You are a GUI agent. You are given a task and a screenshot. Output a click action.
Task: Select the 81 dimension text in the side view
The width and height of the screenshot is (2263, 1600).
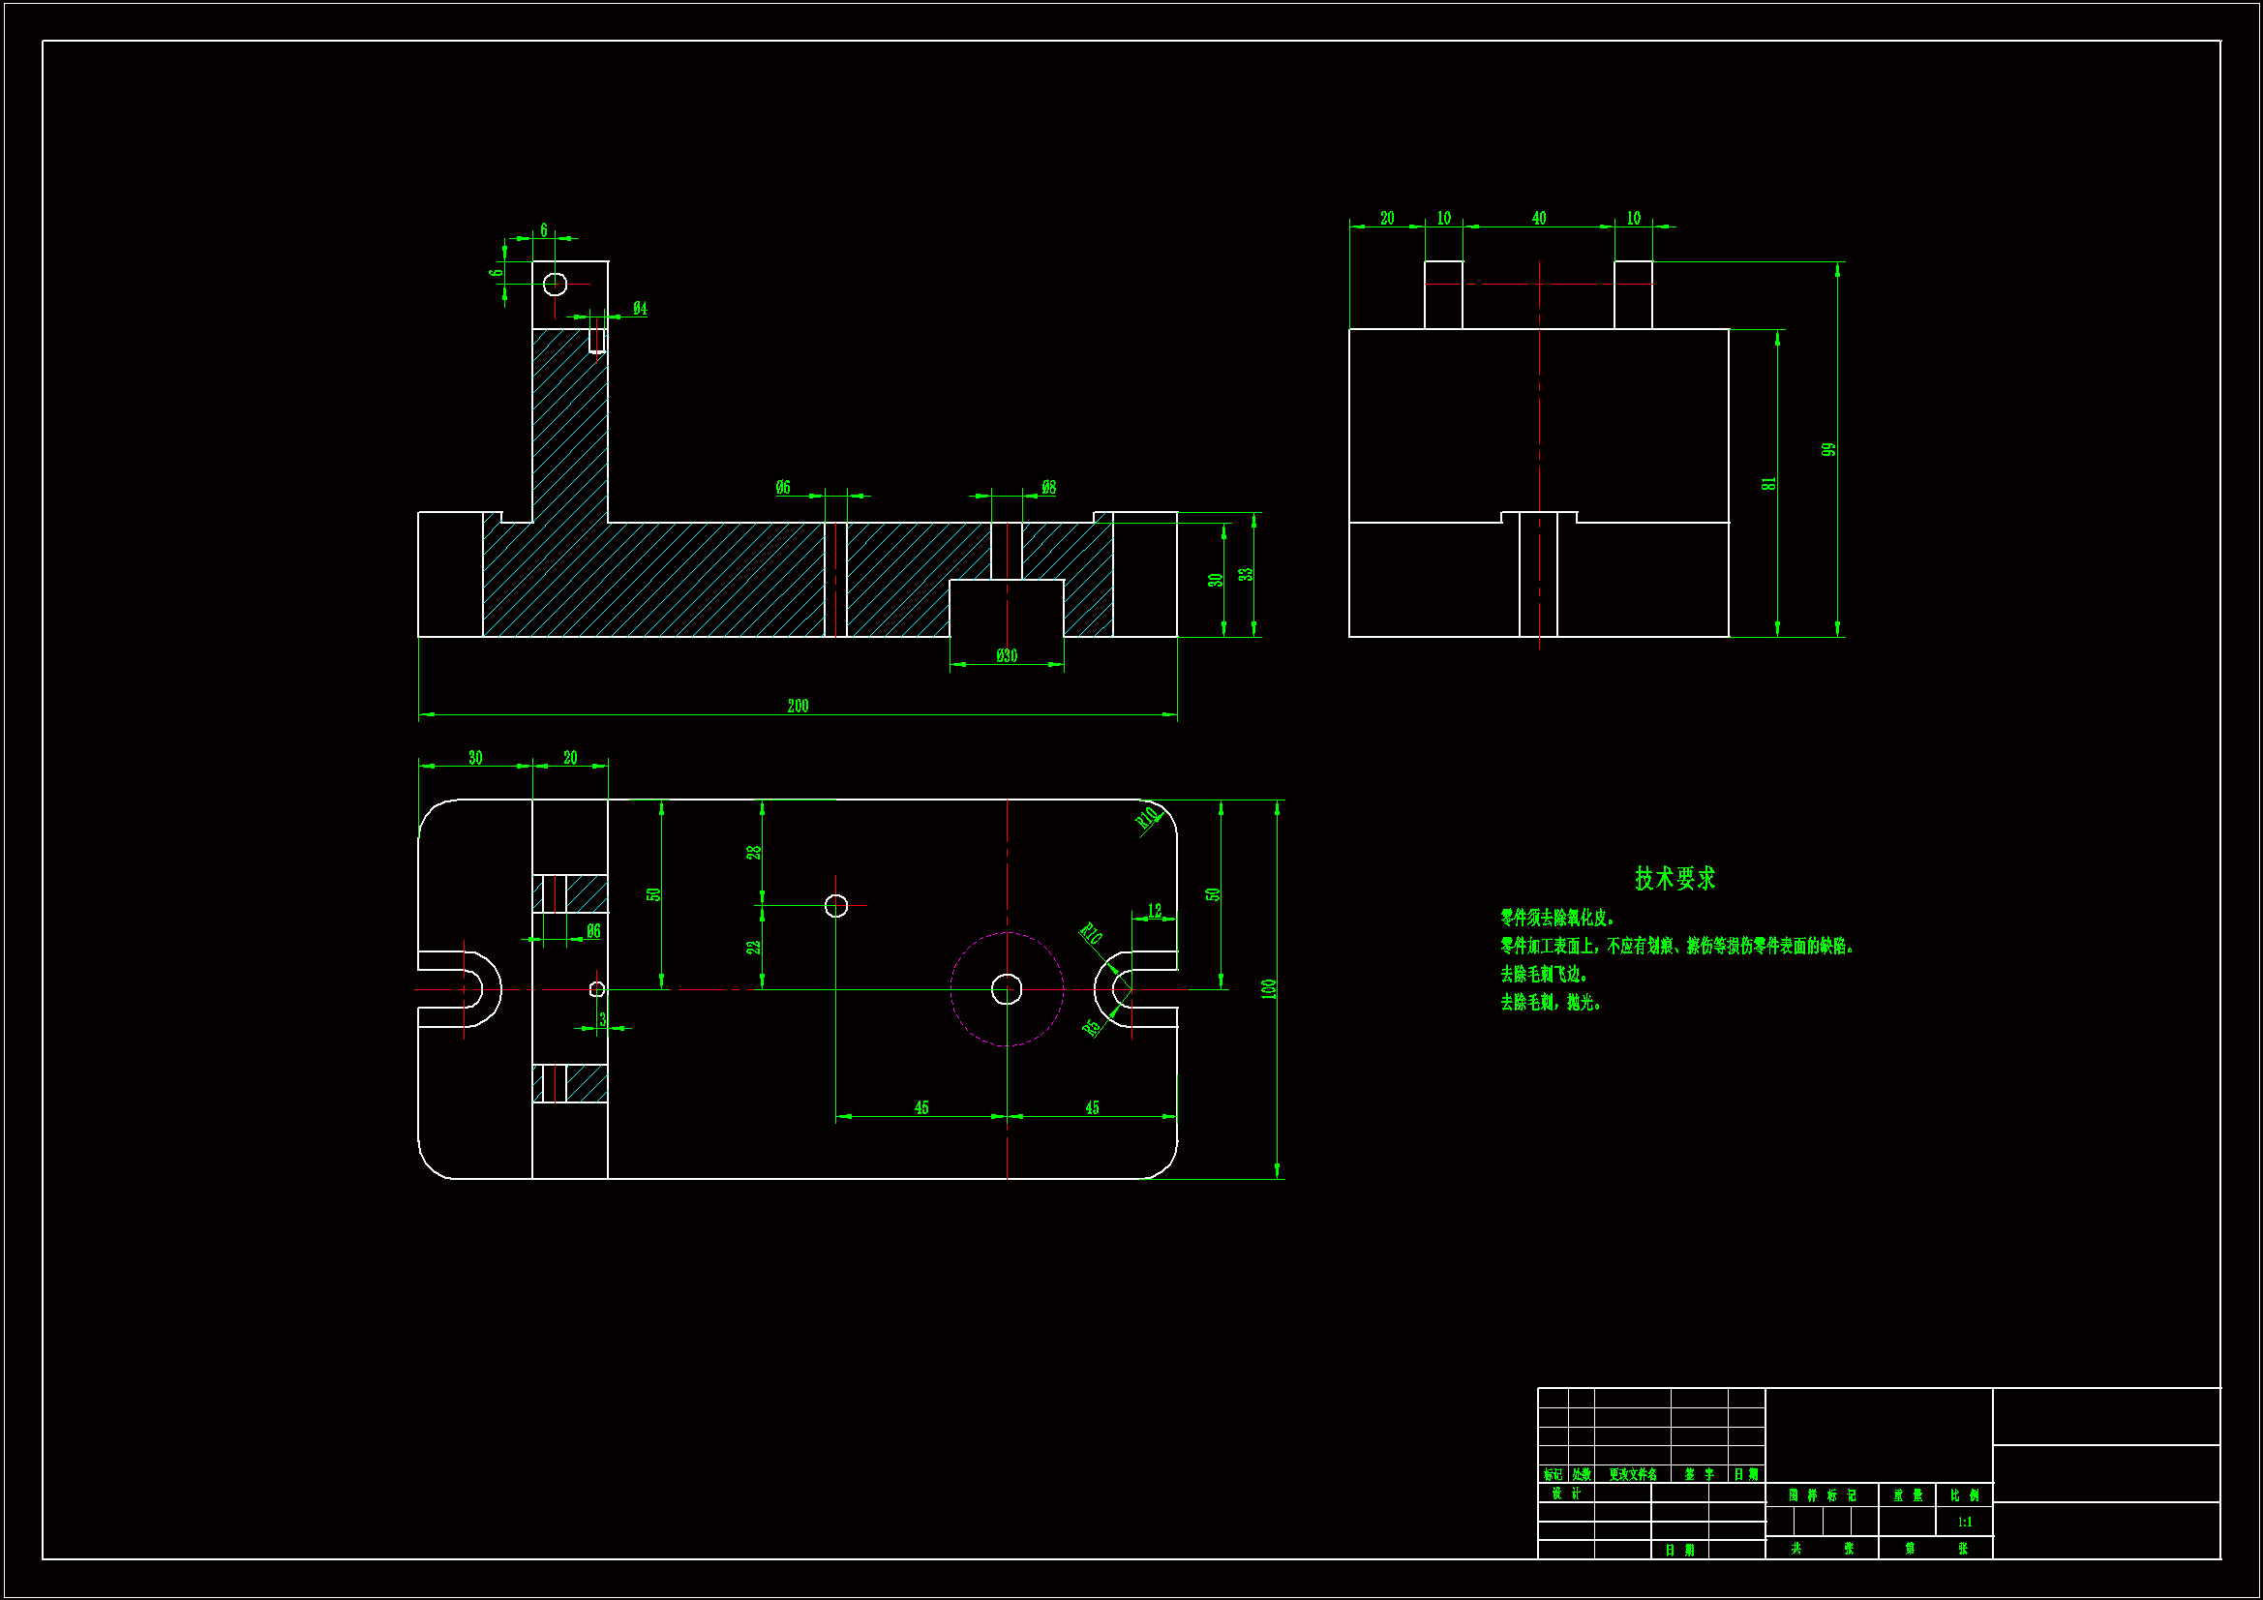click(1769, 483)
